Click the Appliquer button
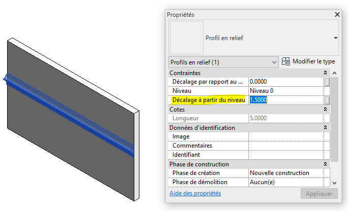Screen dimensions: 348x211 (318, 194)
